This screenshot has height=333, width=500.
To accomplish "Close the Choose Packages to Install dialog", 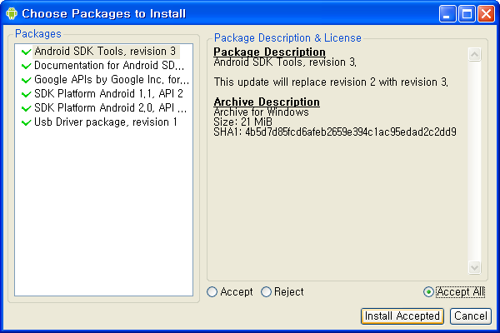I will pos(486,14).
